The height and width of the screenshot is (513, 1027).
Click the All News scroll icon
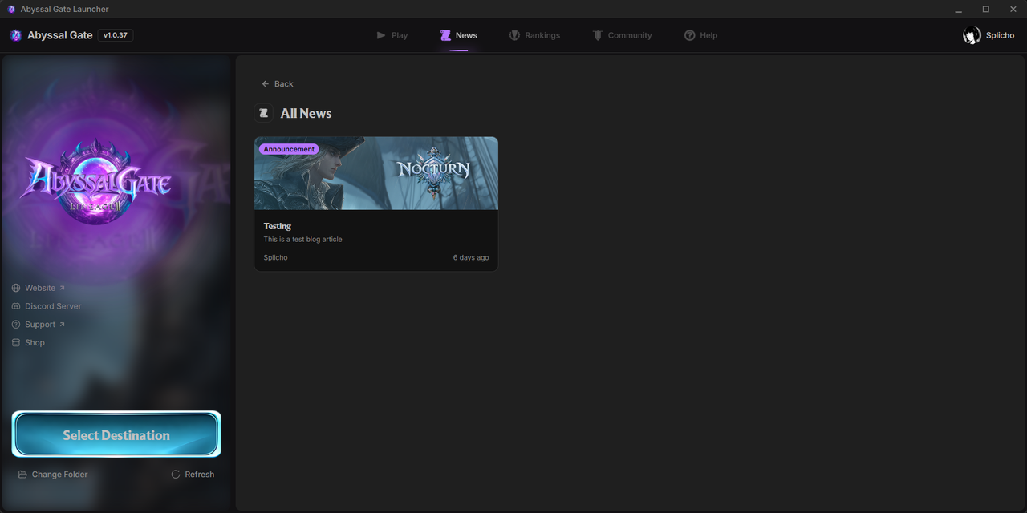(x=263, y=113)
